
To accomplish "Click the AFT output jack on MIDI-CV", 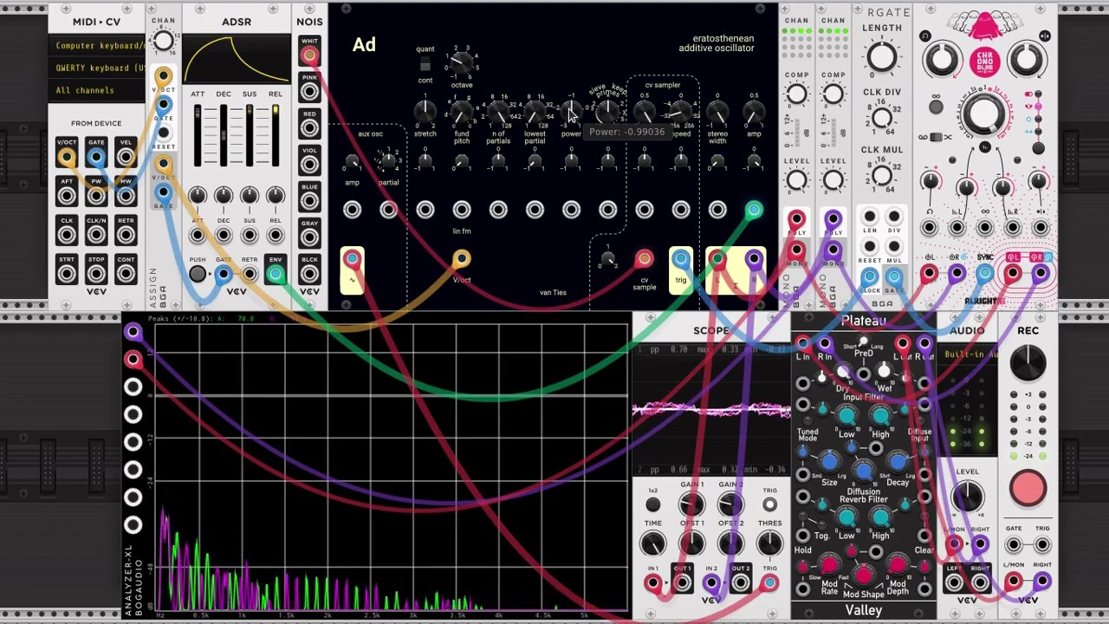I will point(67,196).
